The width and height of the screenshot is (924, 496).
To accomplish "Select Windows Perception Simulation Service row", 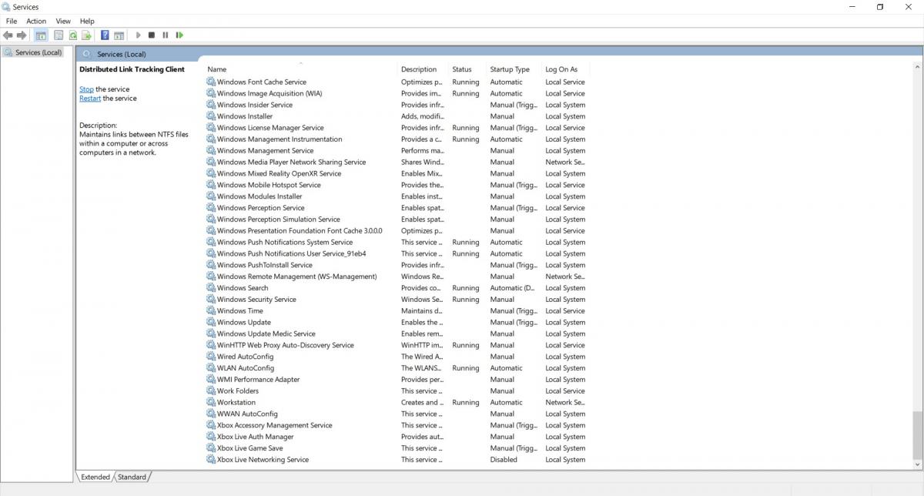I will pyautogui.click(x=397, y=220).
